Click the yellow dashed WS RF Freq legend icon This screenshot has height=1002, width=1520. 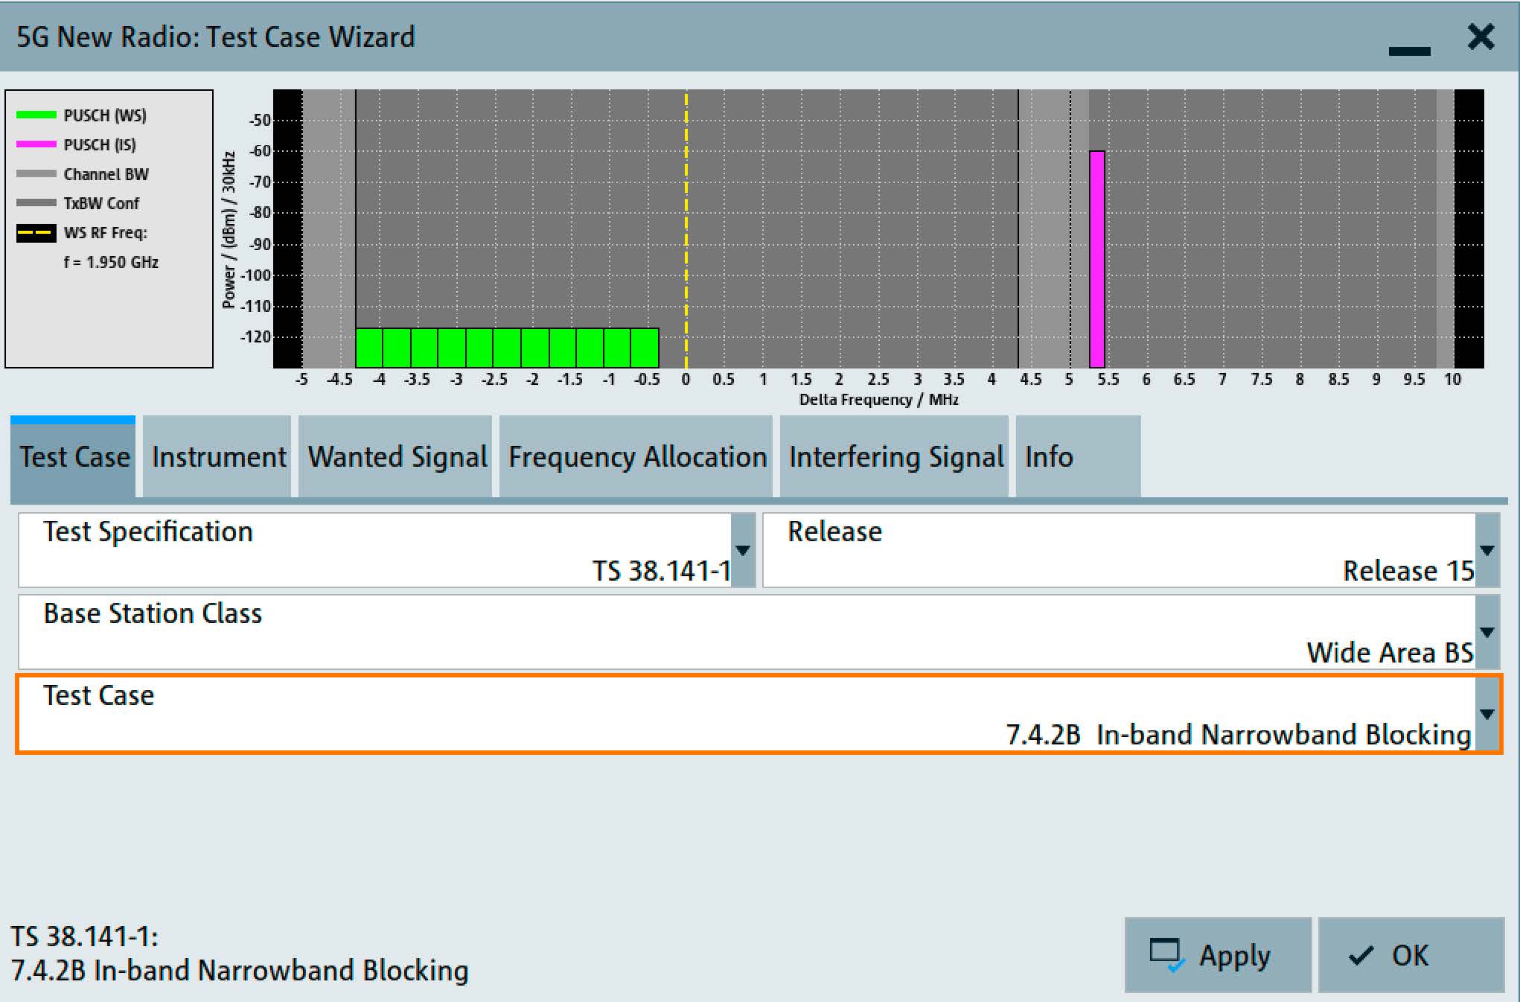[x=36, y=232]
